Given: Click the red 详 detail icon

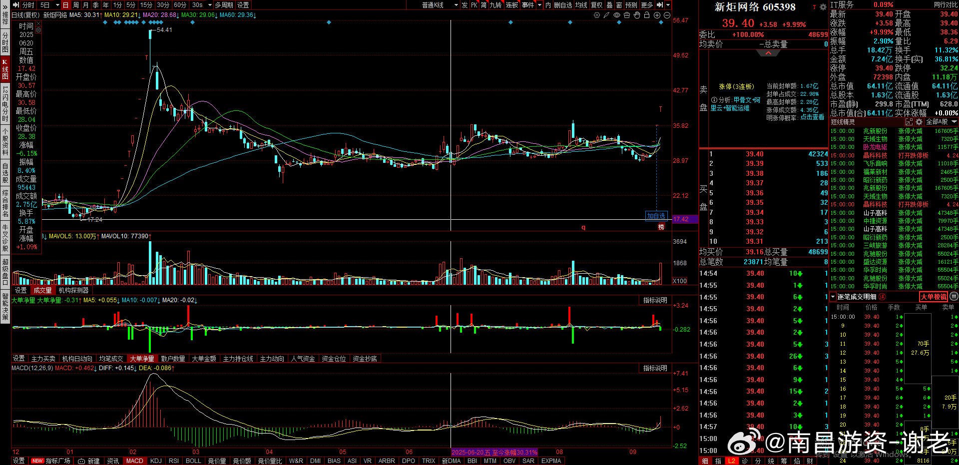Looking at the screenshot, I should [x=883, y=297].
